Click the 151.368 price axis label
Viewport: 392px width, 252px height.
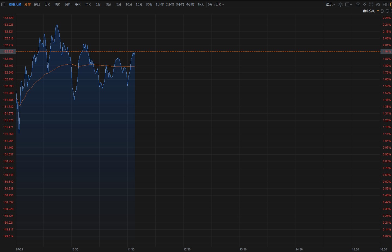(8, 134)
